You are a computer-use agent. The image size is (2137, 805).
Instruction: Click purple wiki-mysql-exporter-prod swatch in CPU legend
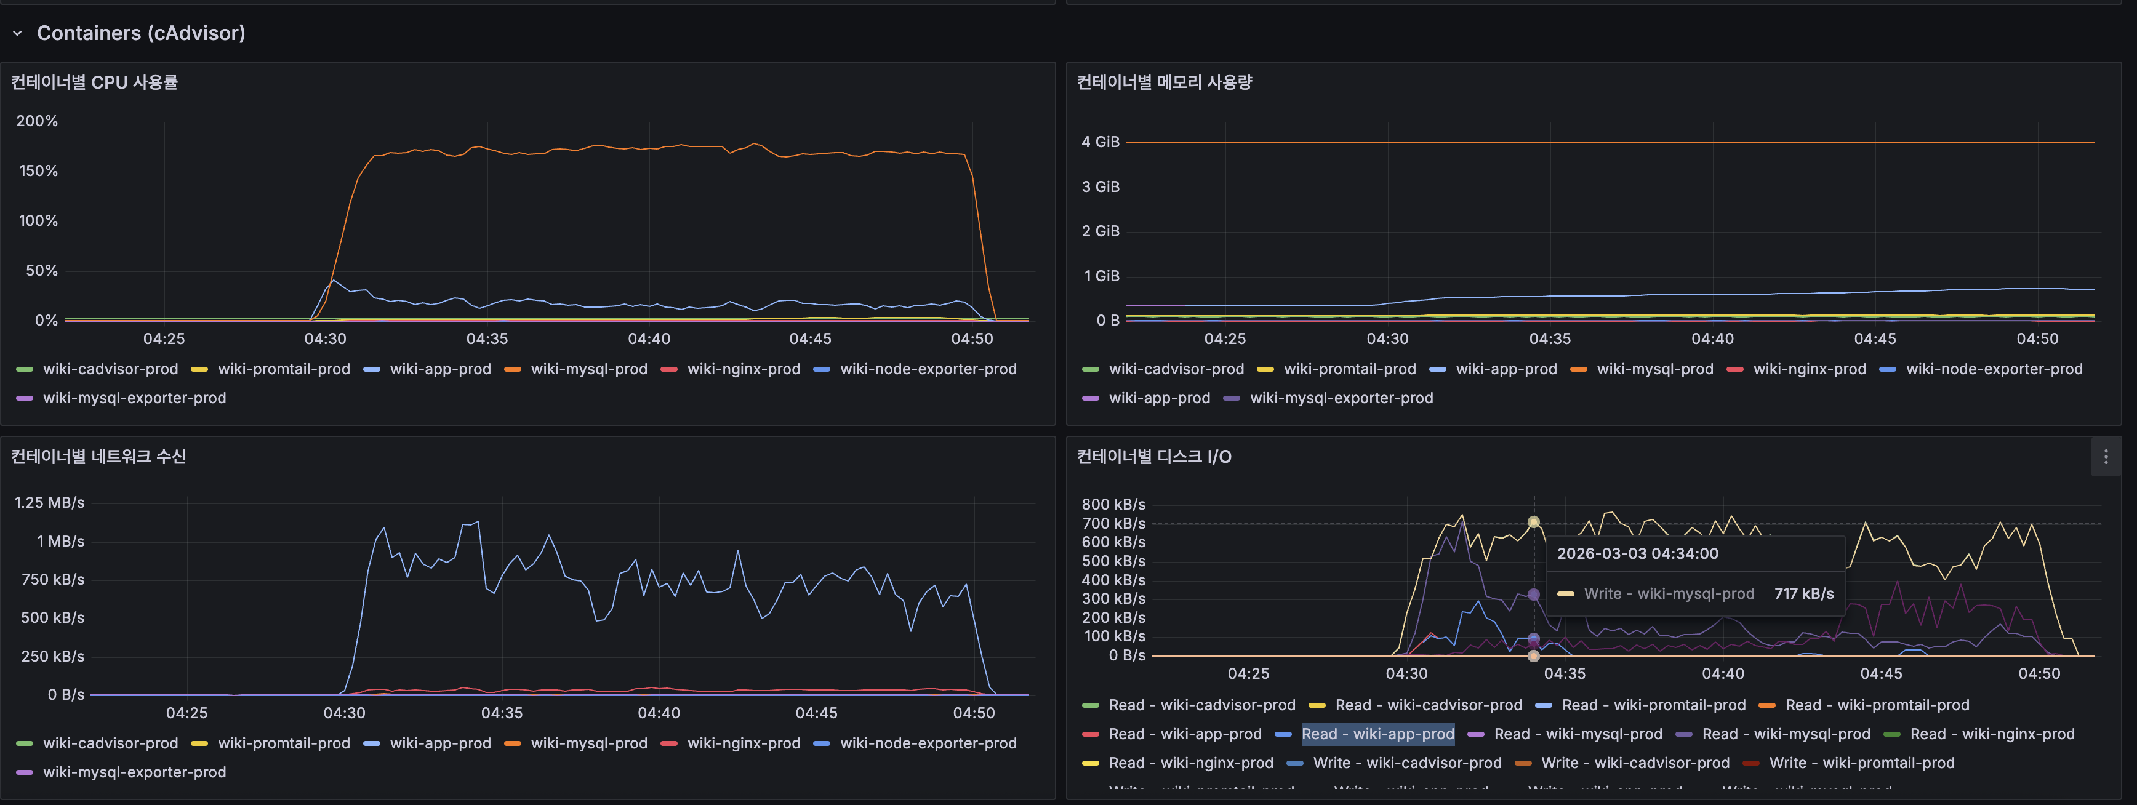(25, 398)
